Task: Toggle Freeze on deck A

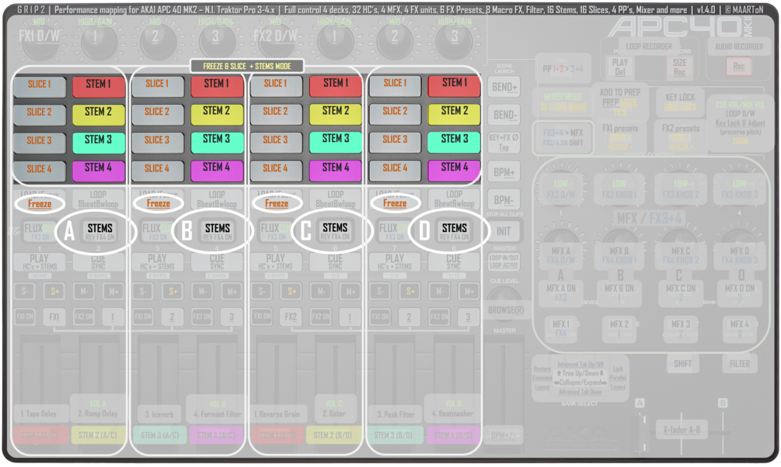Action: [x=40, y=203]
